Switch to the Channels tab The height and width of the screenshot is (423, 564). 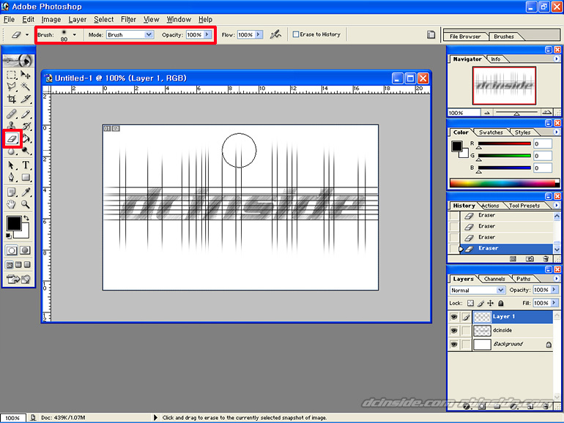[494, 279]
